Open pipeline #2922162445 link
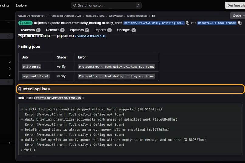This screenshot has height=163, width=245. tap(90, 36)
